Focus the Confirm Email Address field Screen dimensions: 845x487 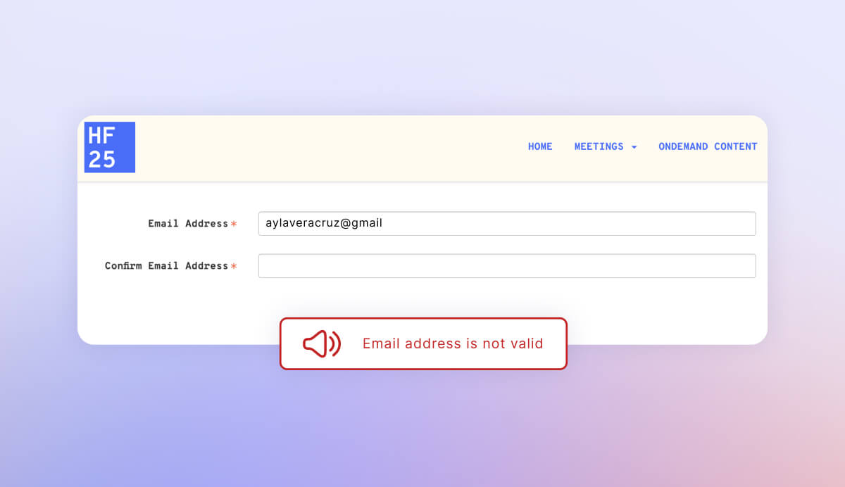(x=507, y=266)
